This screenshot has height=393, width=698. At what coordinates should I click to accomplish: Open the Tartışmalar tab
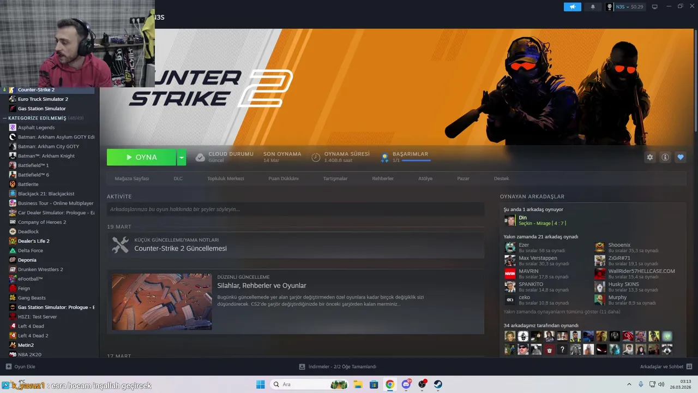[x=335, y=178]
